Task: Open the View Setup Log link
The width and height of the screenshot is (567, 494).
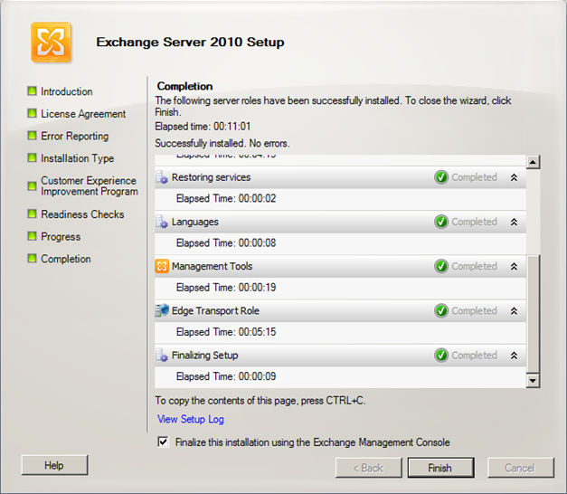Action: click(191, 419)
